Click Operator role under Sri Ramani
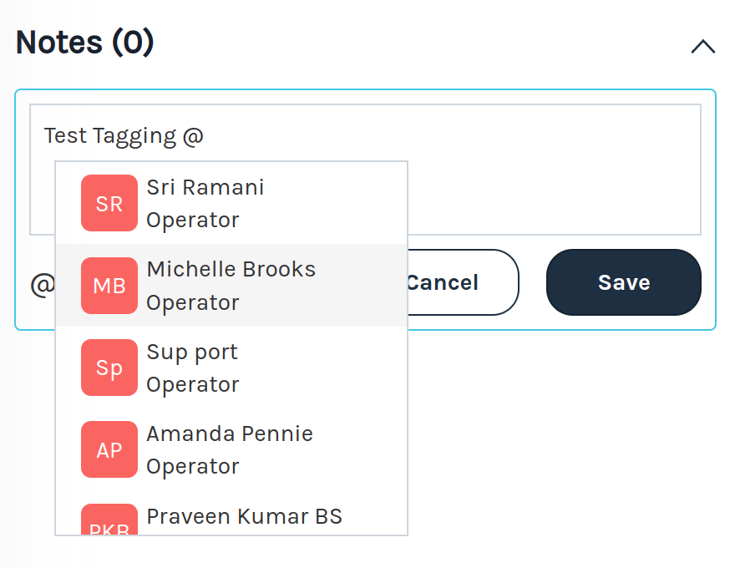The height and width of the screenshot is (568, 740). pos(193,220)
